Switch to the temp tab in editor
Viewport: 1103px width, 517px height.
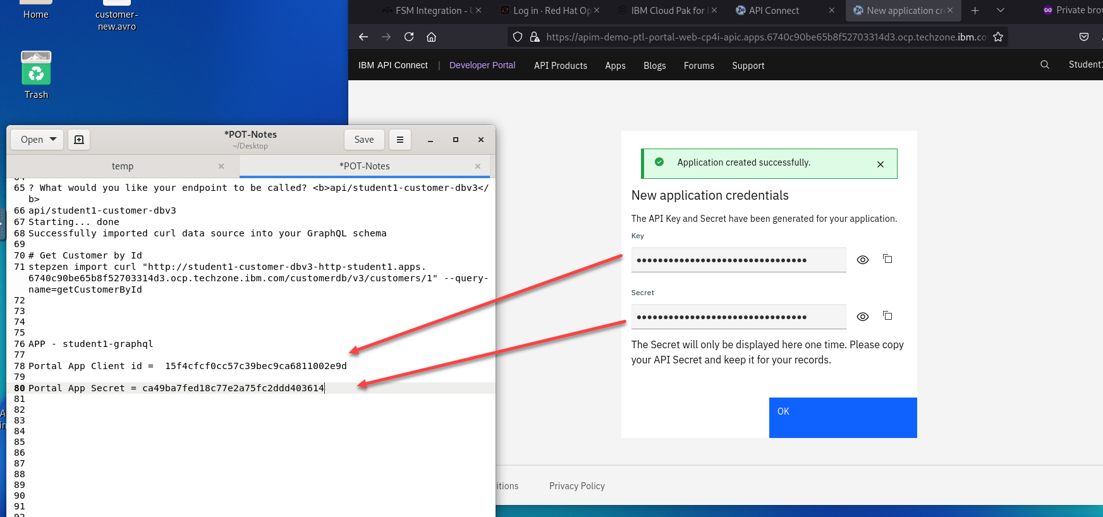123,166
